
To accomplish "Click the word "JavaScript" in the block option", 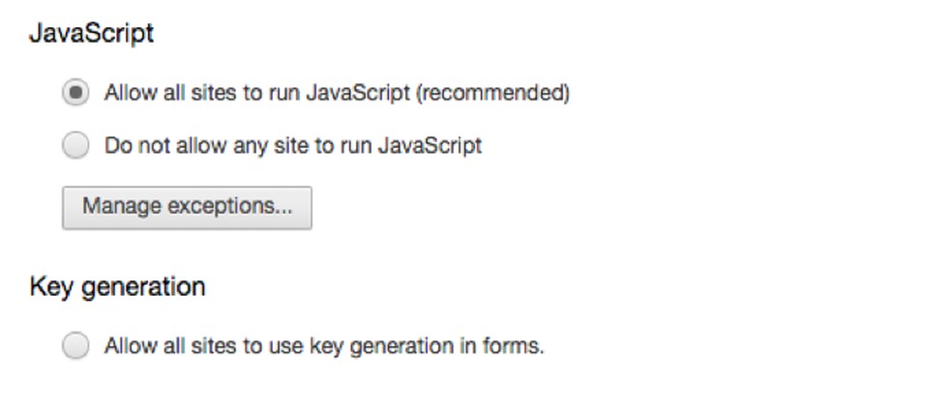I will coord(431,146).
